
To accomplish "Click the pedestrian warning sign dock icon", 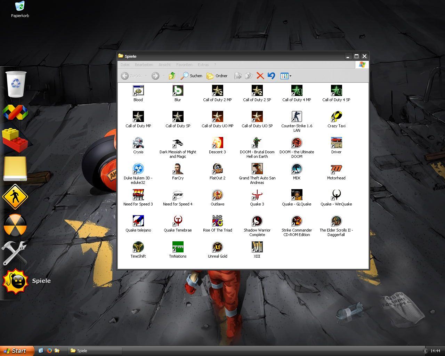I will coord(15,197).
